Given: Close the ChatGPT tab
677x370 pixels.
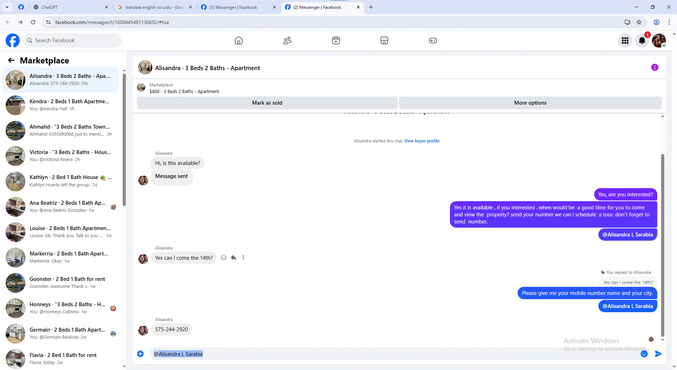Looking at the screenshot, I should pos(106,7).
